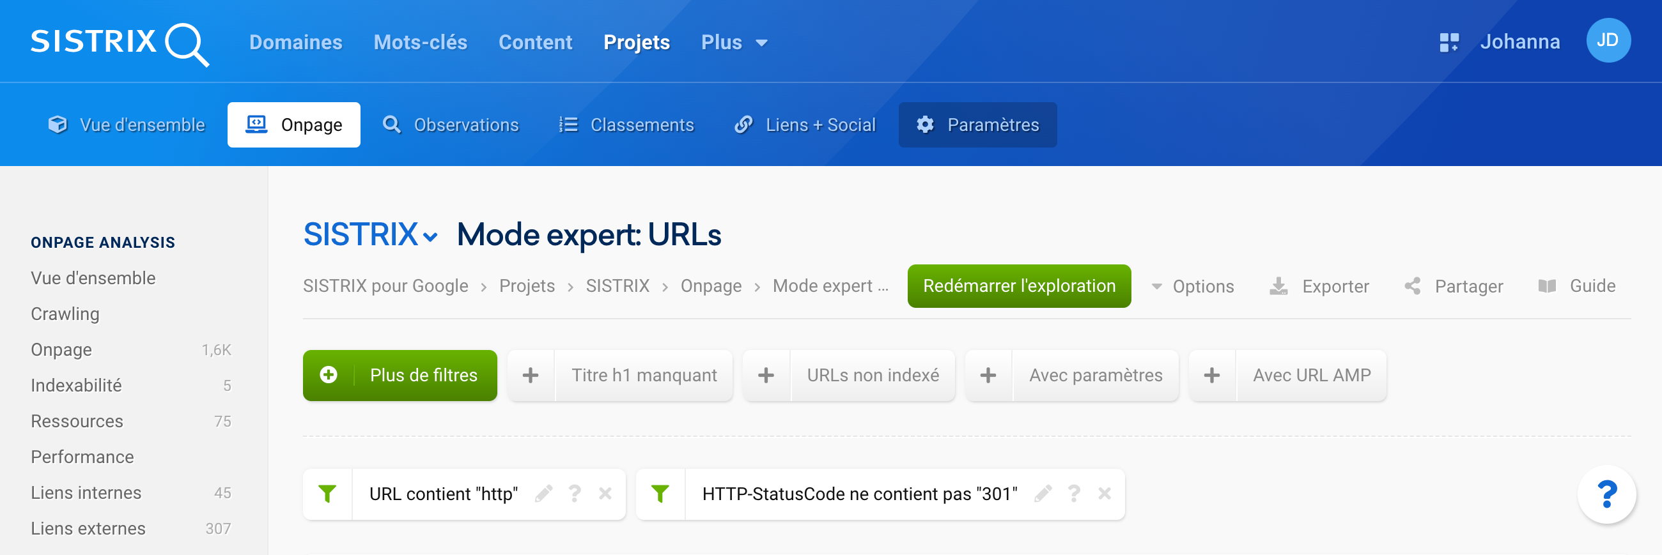The height and width of the screenshot is (555, 1662).
Task: Open the Domaines menu
Action: tap(295, 43)
